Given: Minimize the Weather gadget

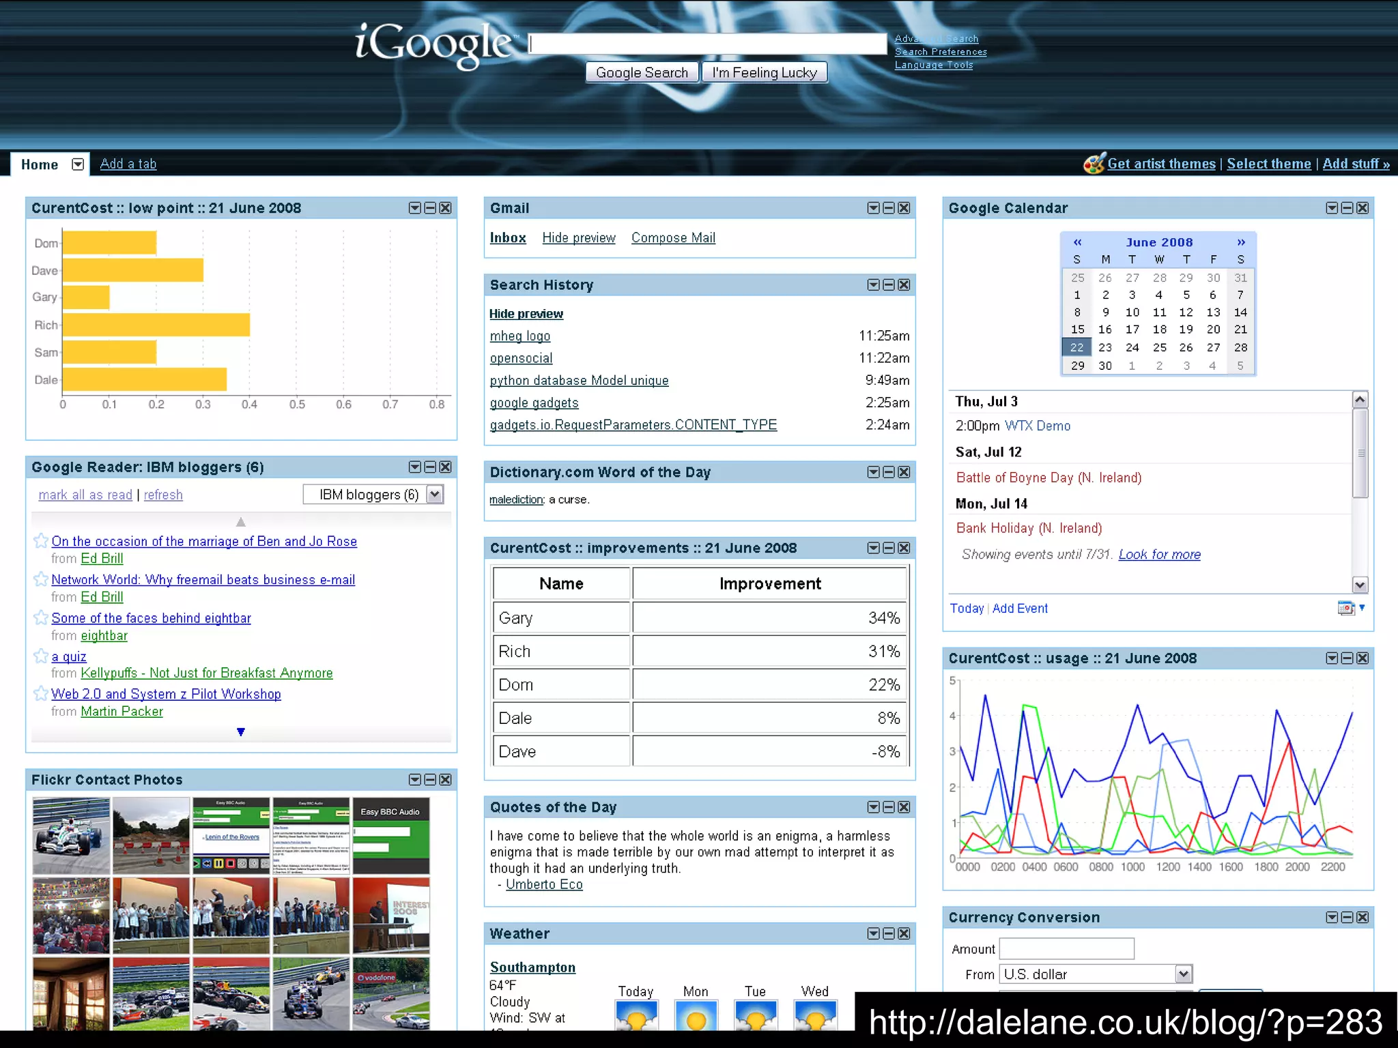Looking at the screenshot, I should pos(889,933).
